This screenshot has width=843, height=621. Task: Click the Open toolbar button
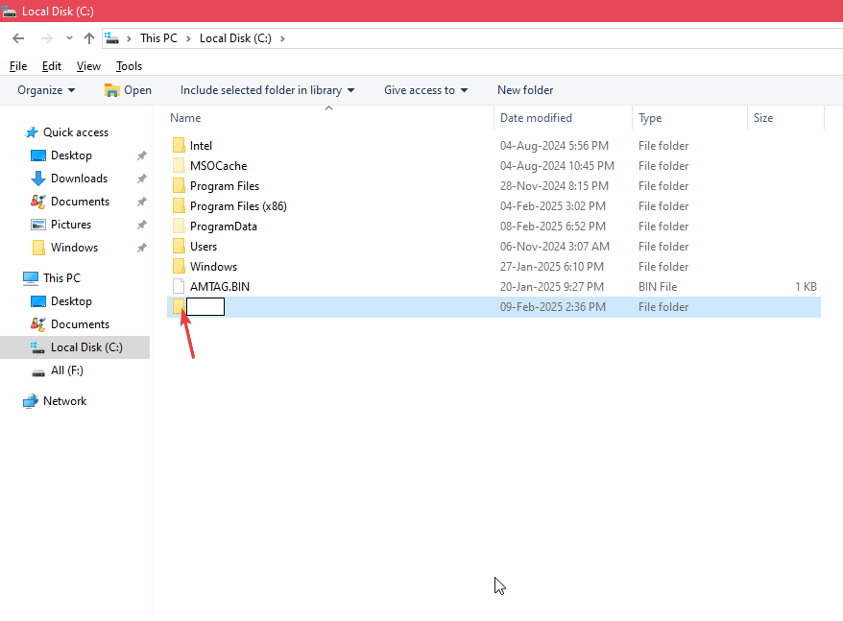click(128, 90)
